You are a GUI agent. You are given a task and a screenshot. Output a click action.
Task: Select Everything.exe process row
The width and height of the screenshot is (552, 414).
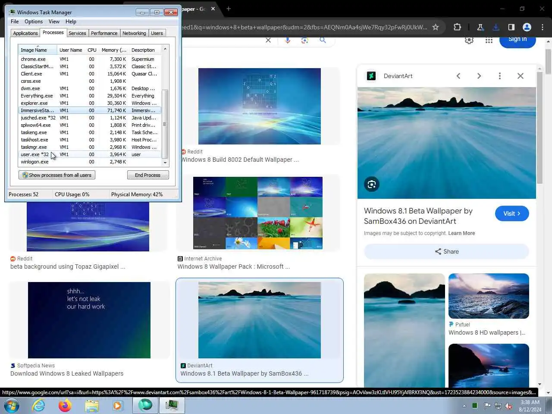tap(90, 96)
